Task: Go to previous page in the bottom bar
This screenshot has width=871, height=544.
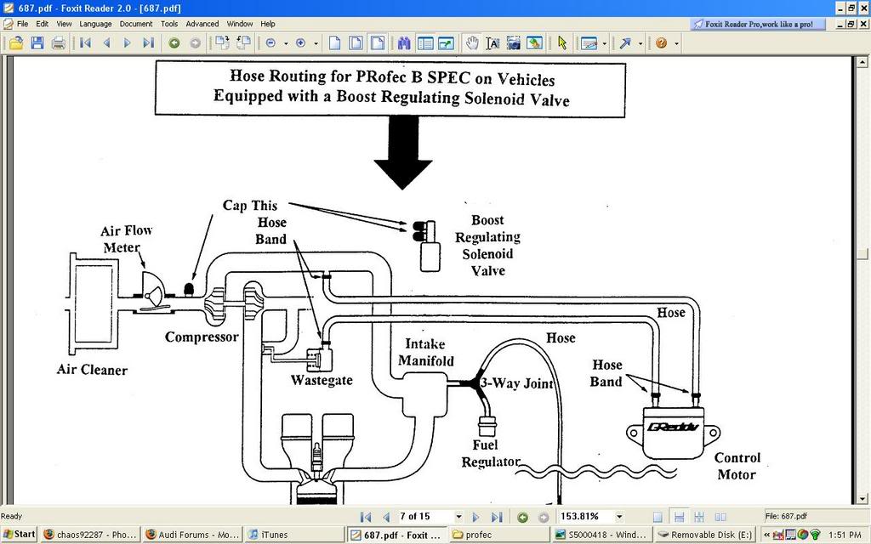Action: pyautogui.click(x=387, y=517)
